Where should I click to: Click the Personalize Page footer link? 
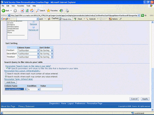click(95, 103)
